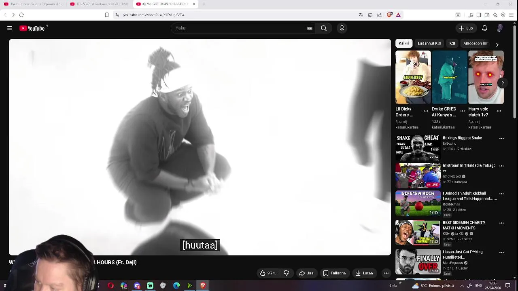The width and height of the screenshot is (518, 291).
Task: Click the search magnifier button
Action: coord(324,28)
